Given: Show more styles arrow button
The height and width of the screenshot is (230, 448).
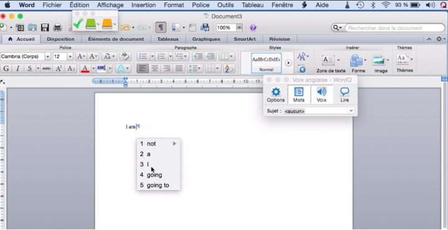Looking at the screenshot, I should (289, 63).
